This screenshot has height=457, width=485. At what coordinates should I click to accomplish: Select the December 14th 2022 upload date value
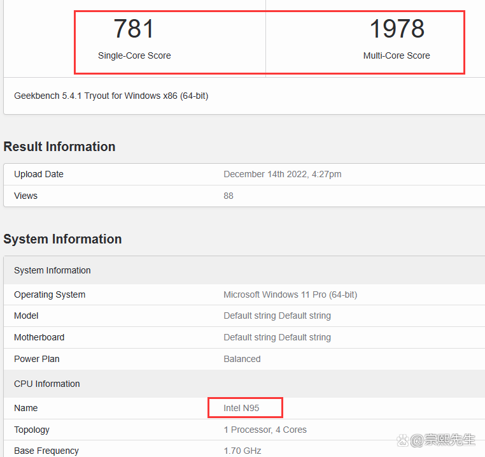click(x=283, y=174)
